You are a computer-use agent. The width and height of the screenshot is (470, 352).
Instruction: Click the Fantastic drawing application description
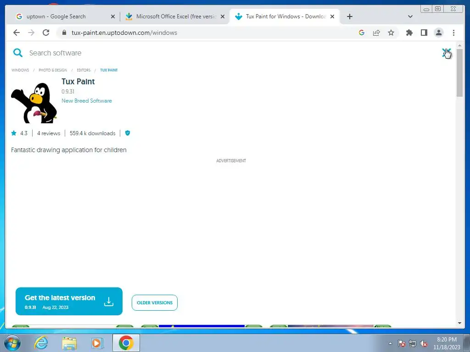pyautogui.click(x=69, y=150)
